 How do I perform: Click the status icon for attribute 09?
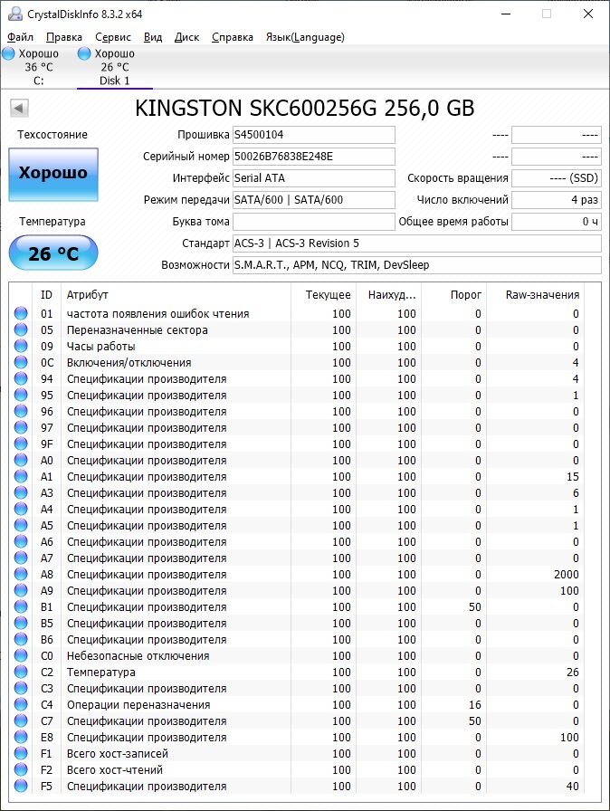pyautogui.click(x=21, y=346)
